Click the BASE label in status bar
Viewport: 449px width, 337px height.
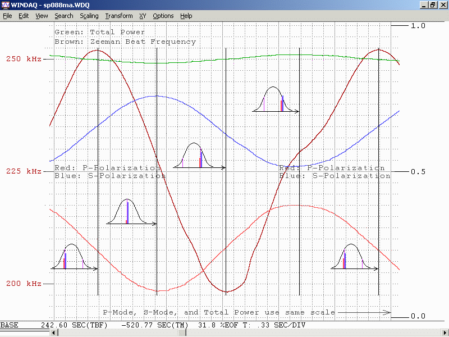point(10,325)
